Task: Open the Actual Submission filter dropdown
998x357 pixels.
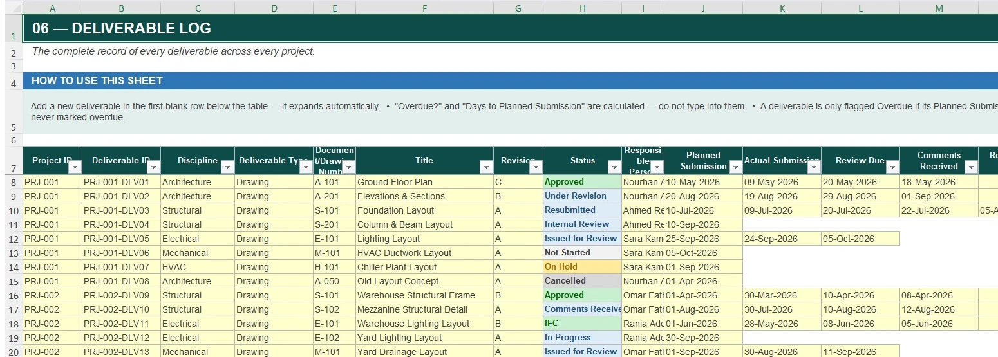Action: [814, 167]
